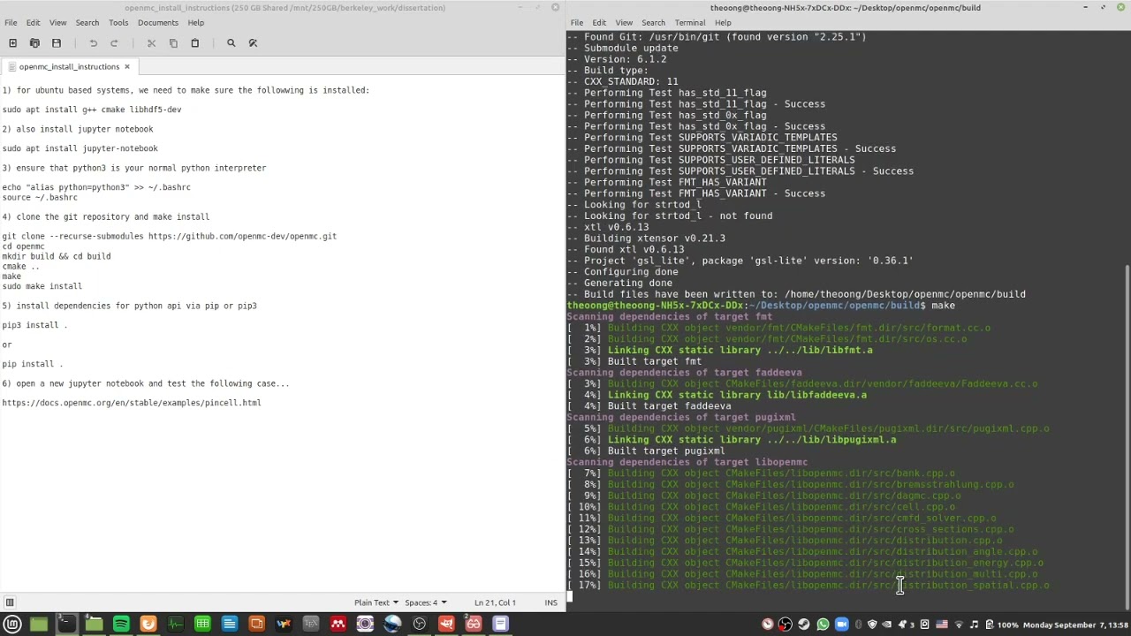Open the Spaces: 4 indentation dropdown
Image resolution: width=1131 pixels, height=636 pixels.
426,602
